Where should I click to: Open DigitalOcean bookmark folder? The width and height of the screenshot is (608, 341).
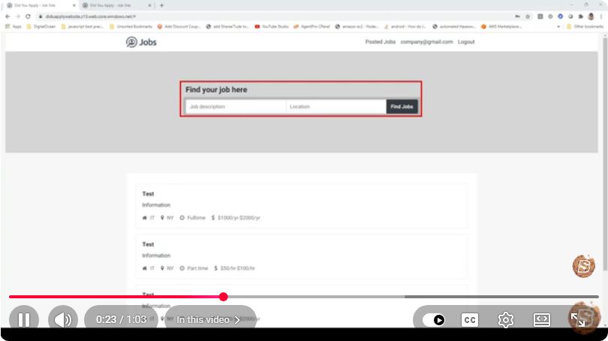click(41, 27)
